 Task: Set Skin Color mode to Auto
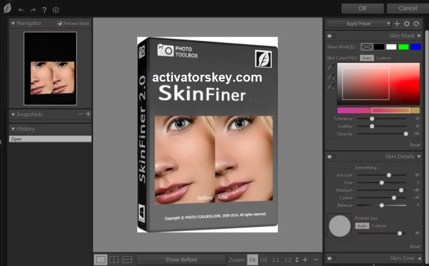[367, 58]
